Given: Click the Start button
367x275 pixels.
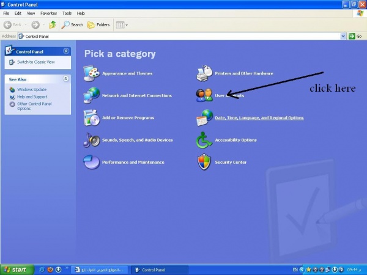Looking at the screenshot, I should click(17, 269).
